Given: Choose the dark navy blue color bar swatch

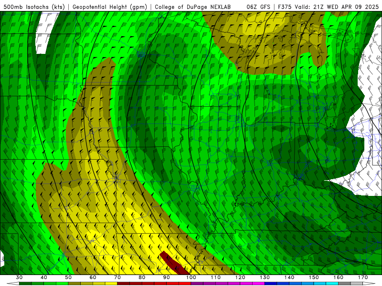Looking at the screenshot, I should pyautogui.click(x=271, y=284).
